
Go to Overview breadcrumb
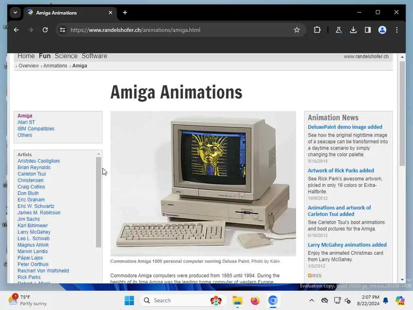[x=29, y=66]
